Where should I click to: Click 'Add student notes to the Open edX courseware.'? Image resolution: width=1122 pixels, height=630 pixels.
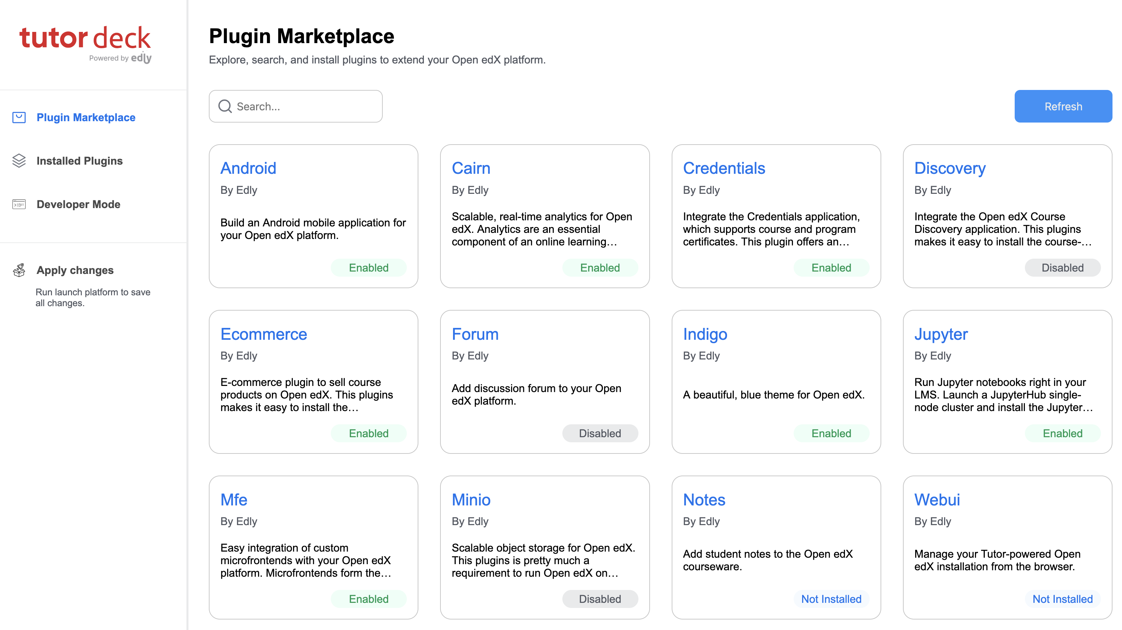pyautogui.click(x=768, y=560)
